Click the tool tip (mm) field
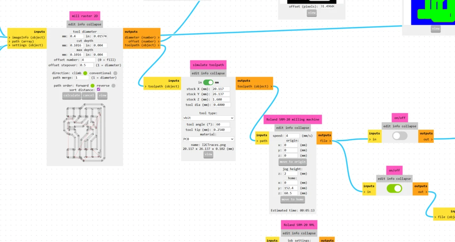455x242 pixels. [222, 130]
